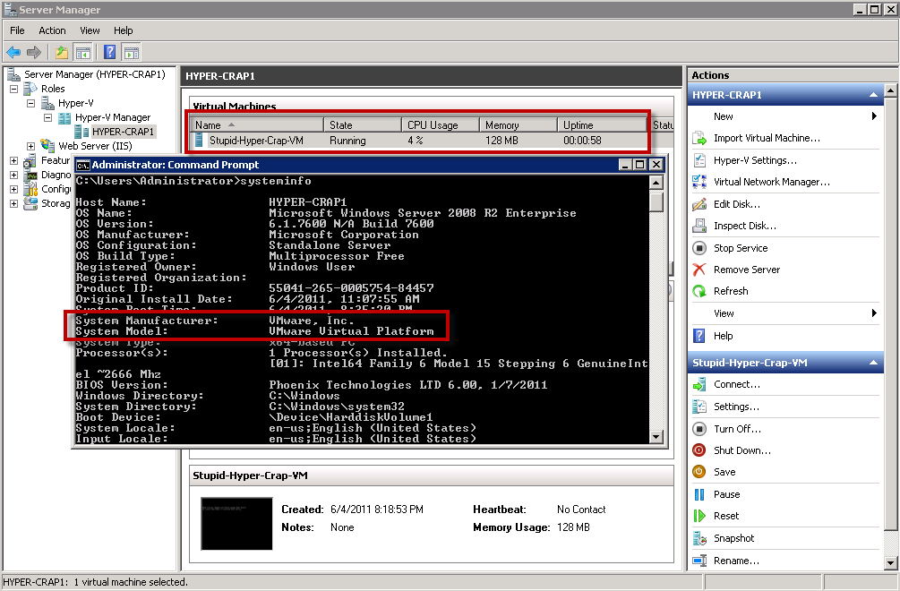The height and width of the screenshot is (591, 900).
Task: Click the Import Virtual Machine icon
Action: coord(699,138)
